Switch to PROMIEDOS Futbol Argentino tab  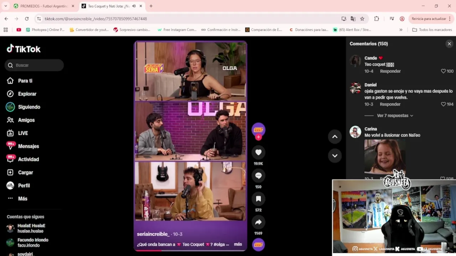pos(43,6)
